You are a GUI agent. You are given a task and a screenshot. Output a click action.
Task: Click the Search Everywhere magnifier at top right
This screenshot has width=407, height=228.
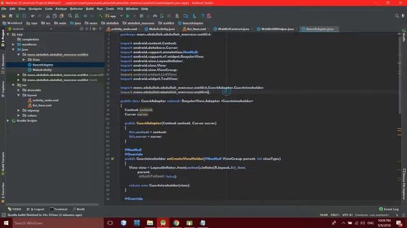pyautogui.click(x=397, y=16)
